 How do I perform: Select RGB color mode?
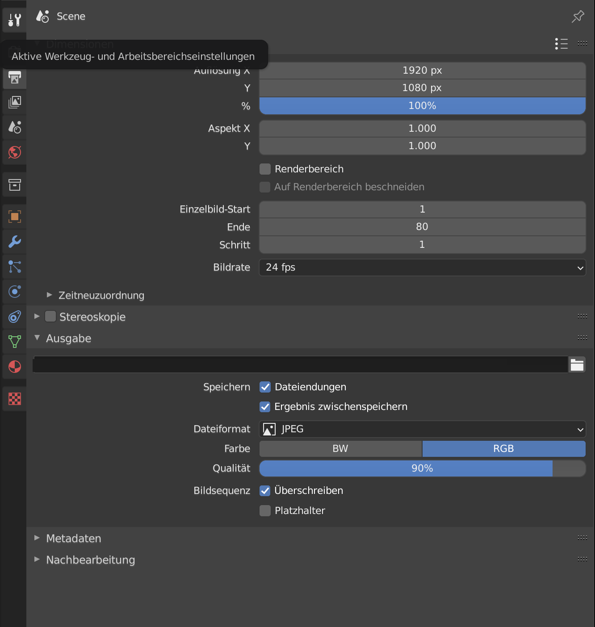(503, 449)
